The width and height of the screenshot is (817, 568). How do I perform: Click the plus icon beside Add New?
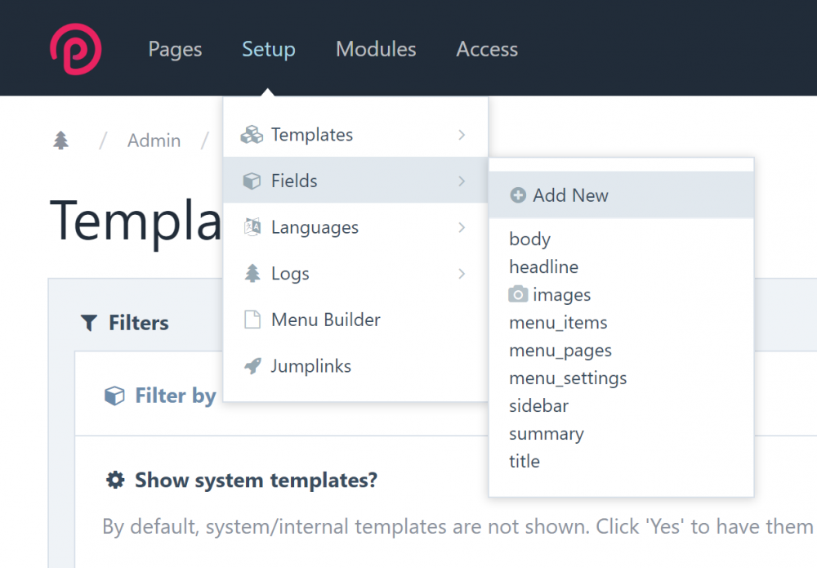[518, 195]
